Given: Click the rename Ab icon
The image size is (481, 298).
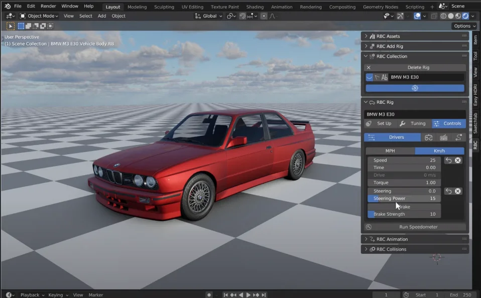Looking at the screenshot, I should [x=385, y=77].
